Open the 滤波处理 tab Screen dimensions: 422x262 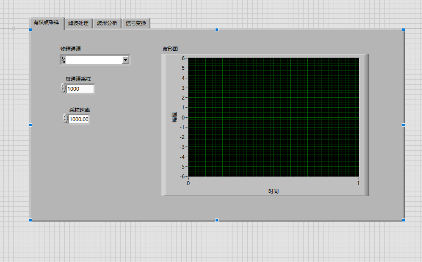tap(78, 23)
